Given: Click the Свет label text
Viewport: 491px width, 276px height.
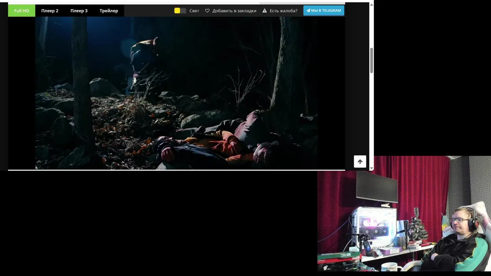Looking at the screenshot, I should click(x=194, y=11).
